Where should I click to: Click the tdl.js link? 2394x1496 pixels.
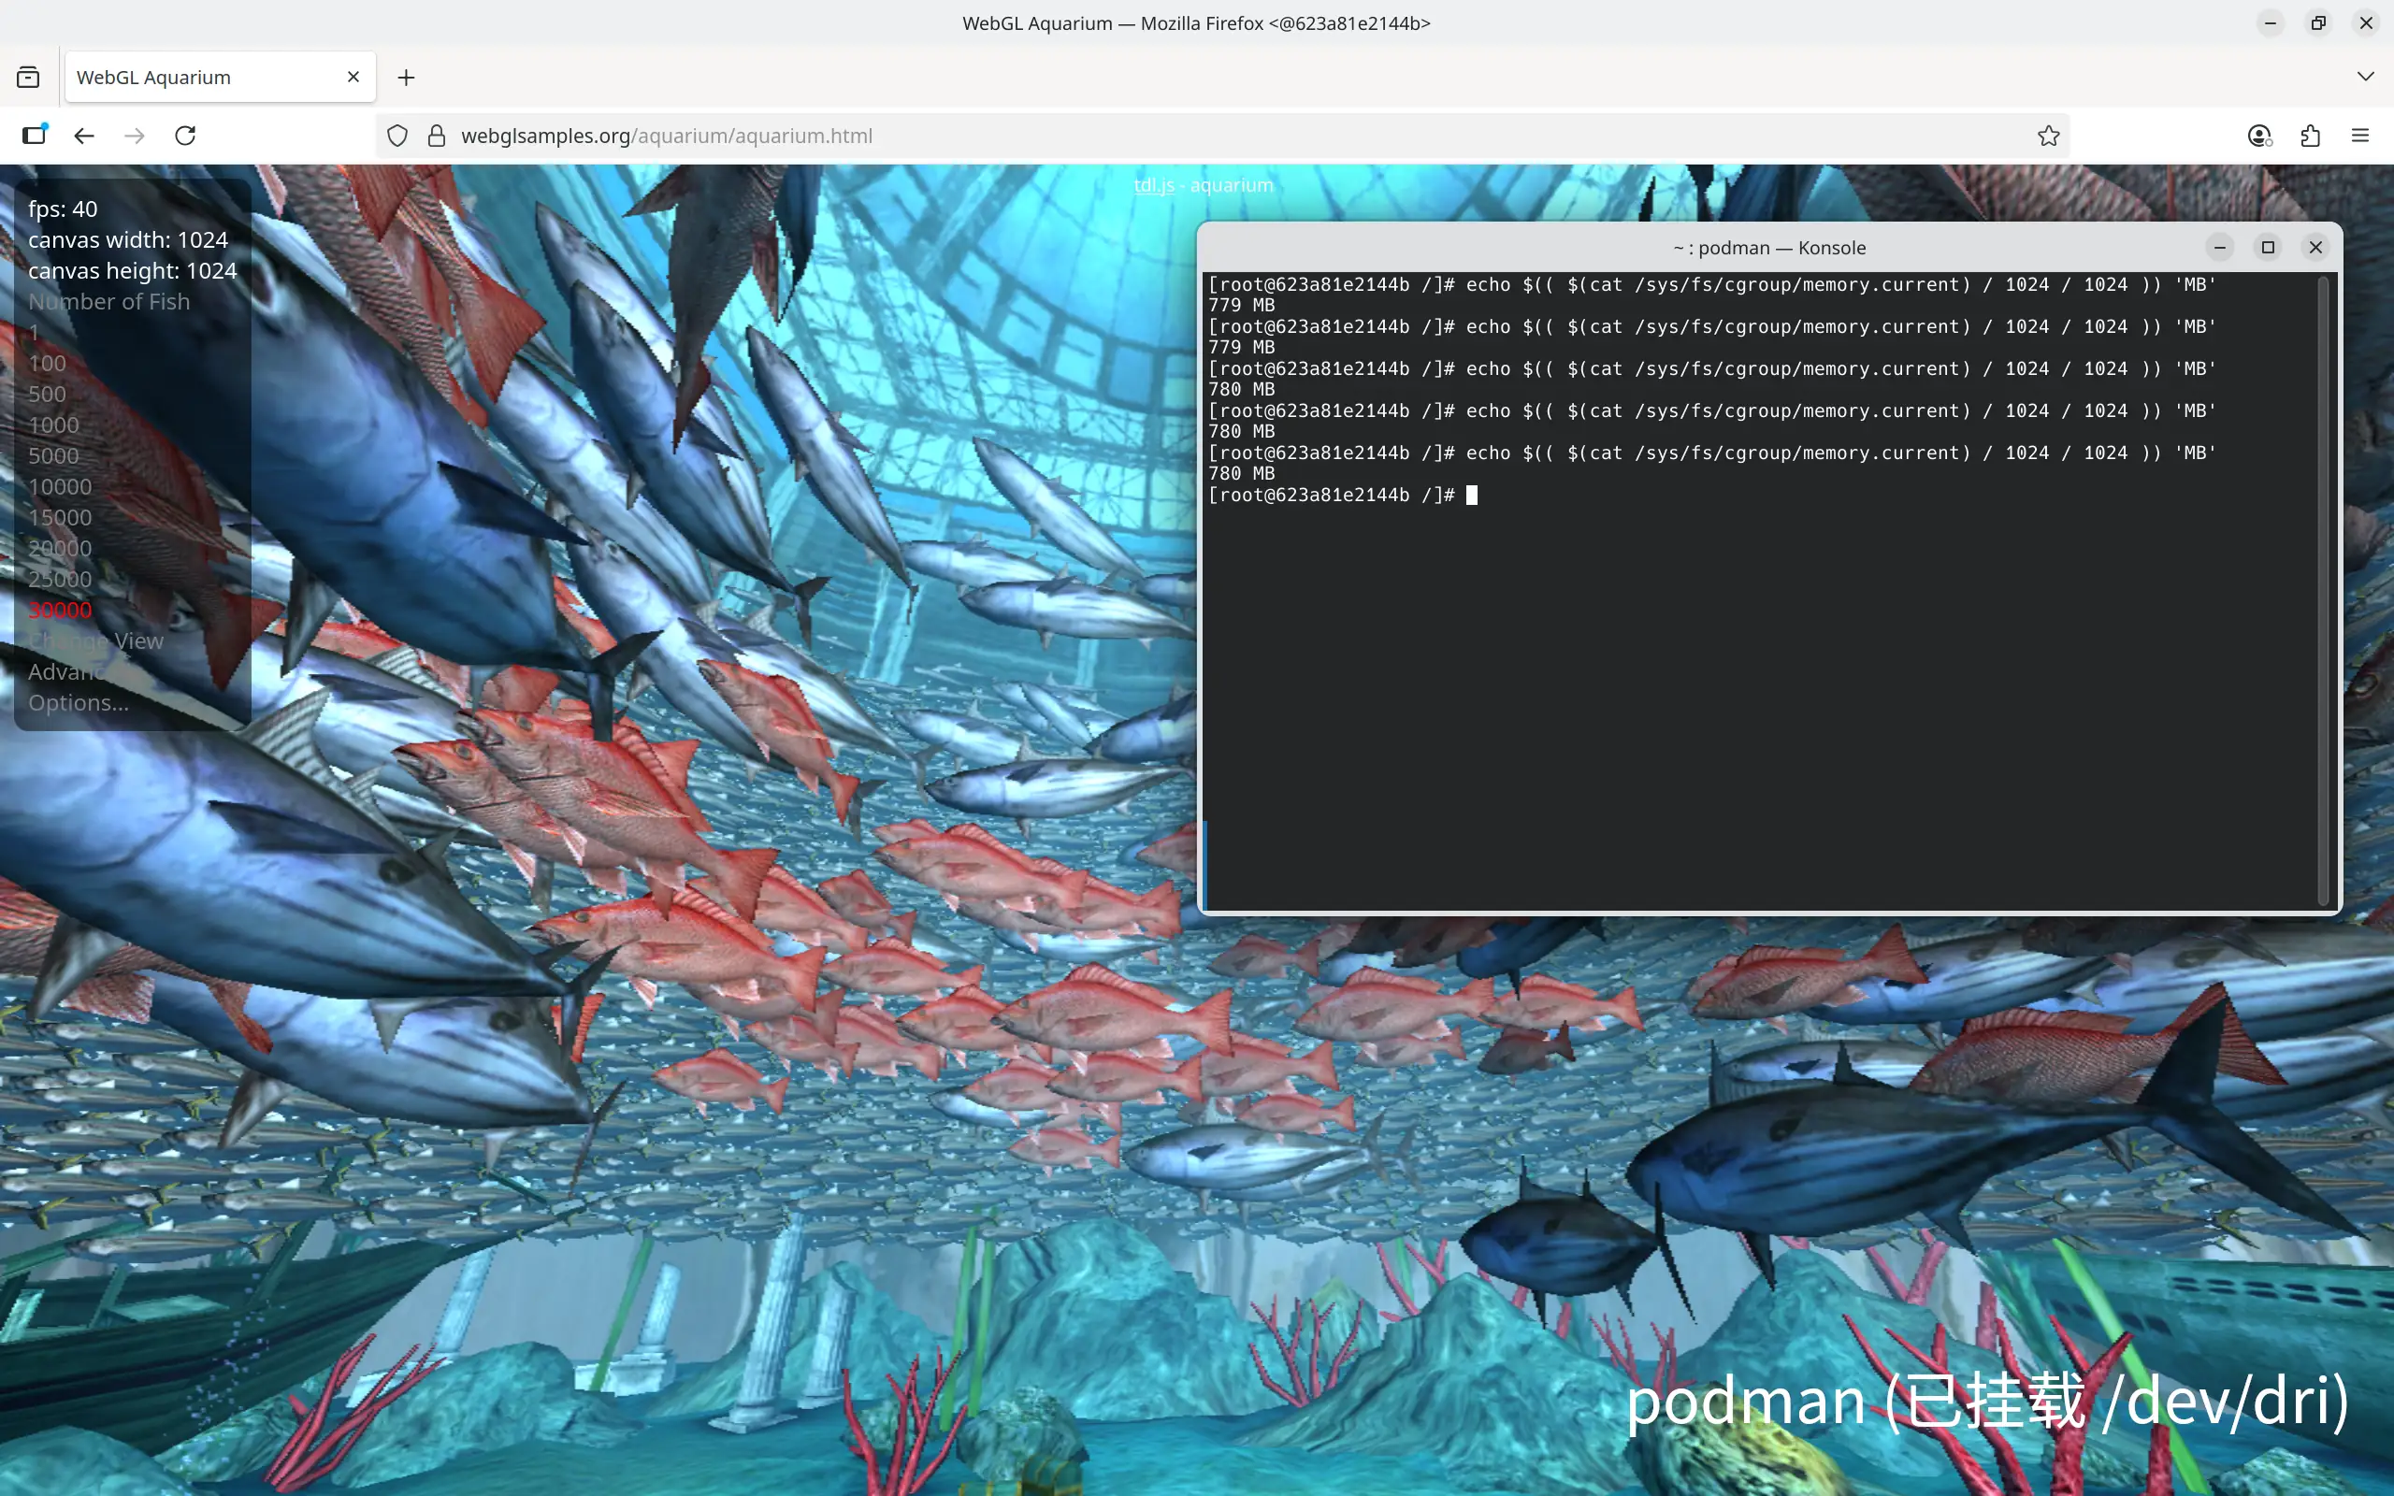click(x=1153, y=185)
